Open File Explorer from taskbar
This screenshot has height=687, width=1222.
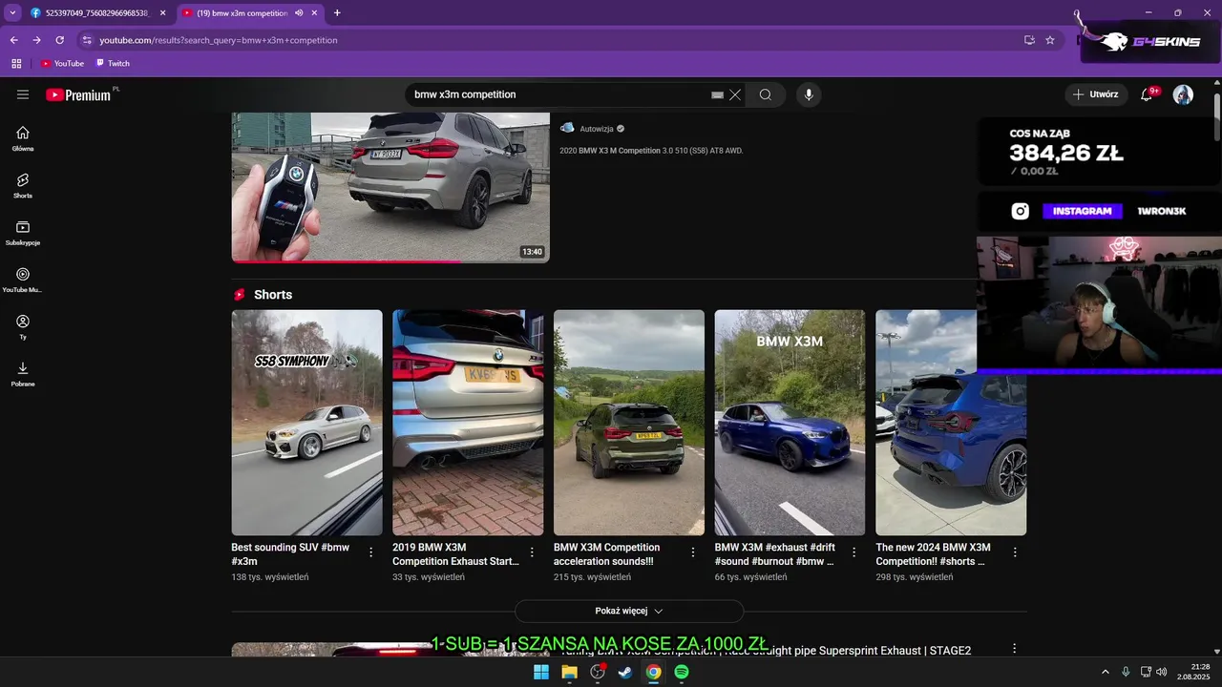pos(569,672)
